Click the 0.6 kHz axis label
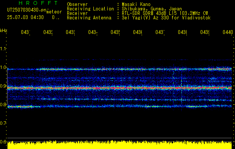This screenshot has height=149, width=235. (x=3, y=142)
